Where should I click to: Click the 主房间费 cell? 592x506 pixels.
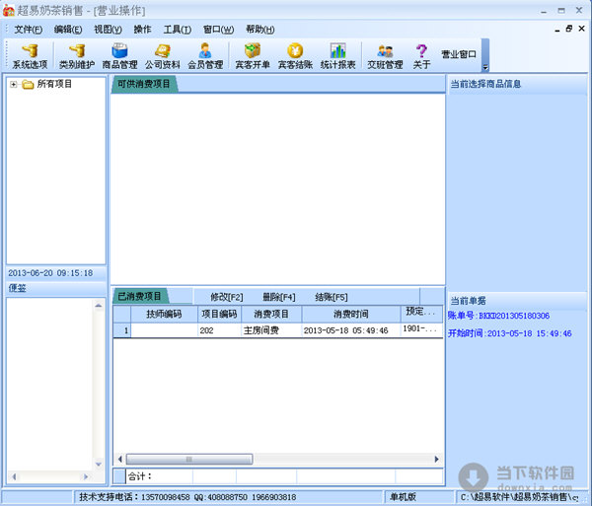tap(271, 330)
